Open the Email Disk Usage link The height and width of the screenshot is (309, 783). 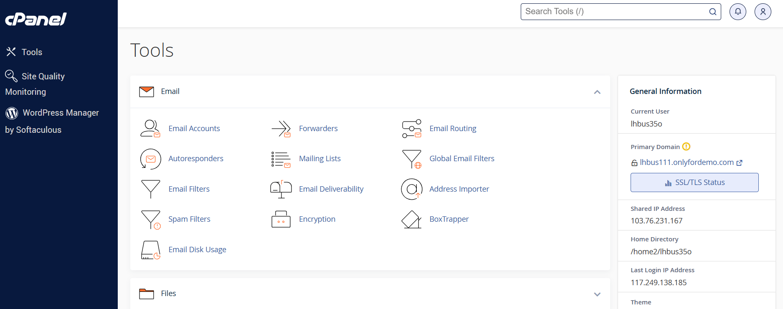tap(198, 250)
